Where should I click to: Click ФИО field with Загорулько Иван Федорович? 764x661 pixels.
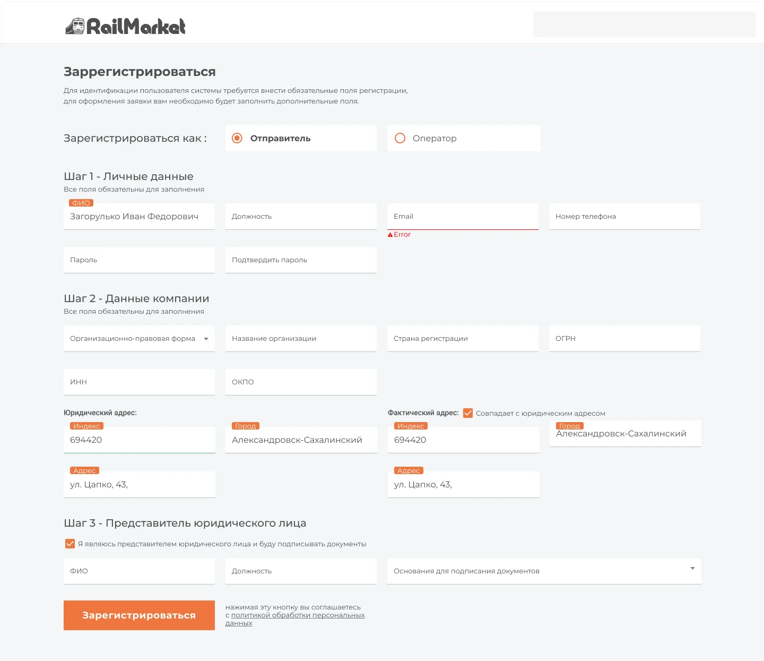(139, 217)
